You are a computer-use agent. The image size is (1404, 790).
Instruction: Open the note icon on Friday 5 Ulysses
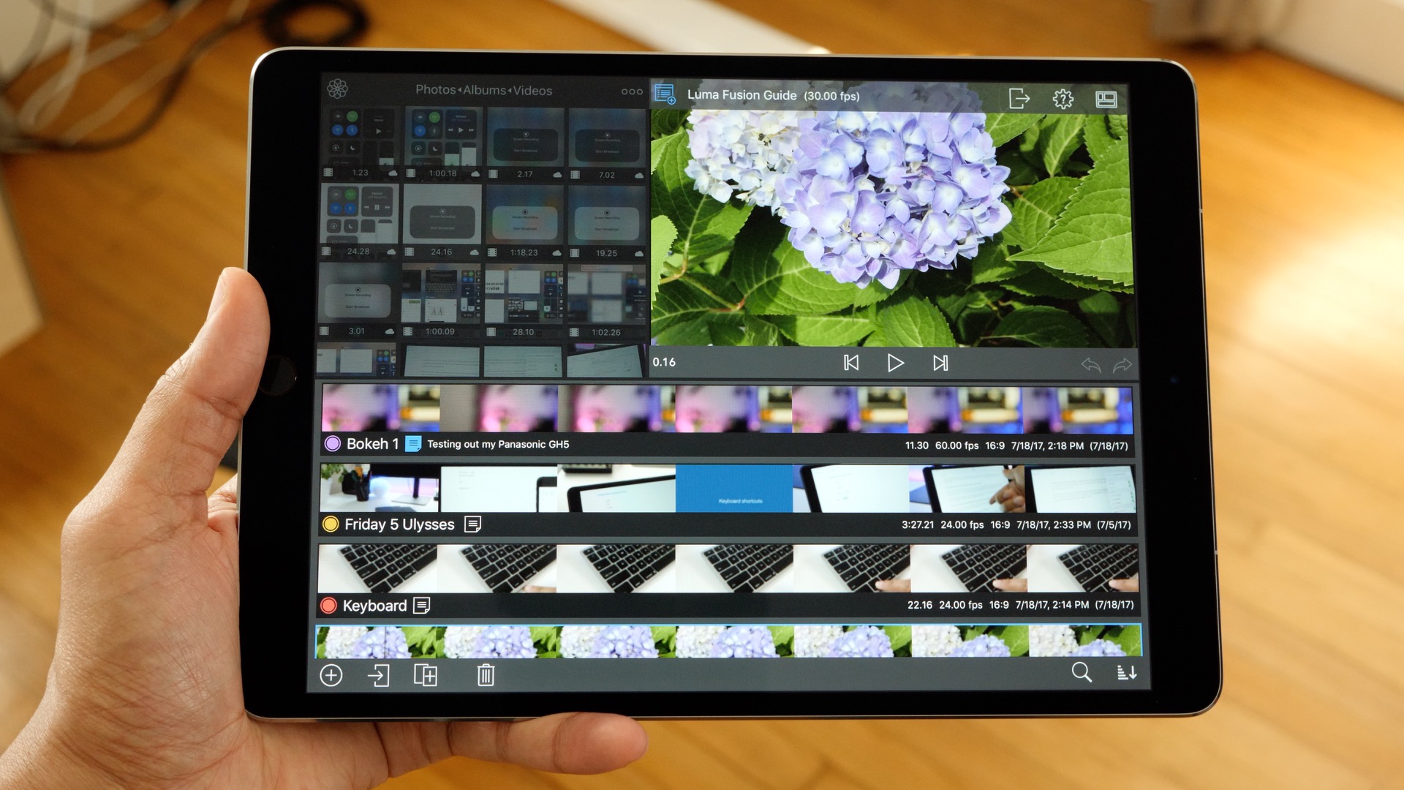473,524
